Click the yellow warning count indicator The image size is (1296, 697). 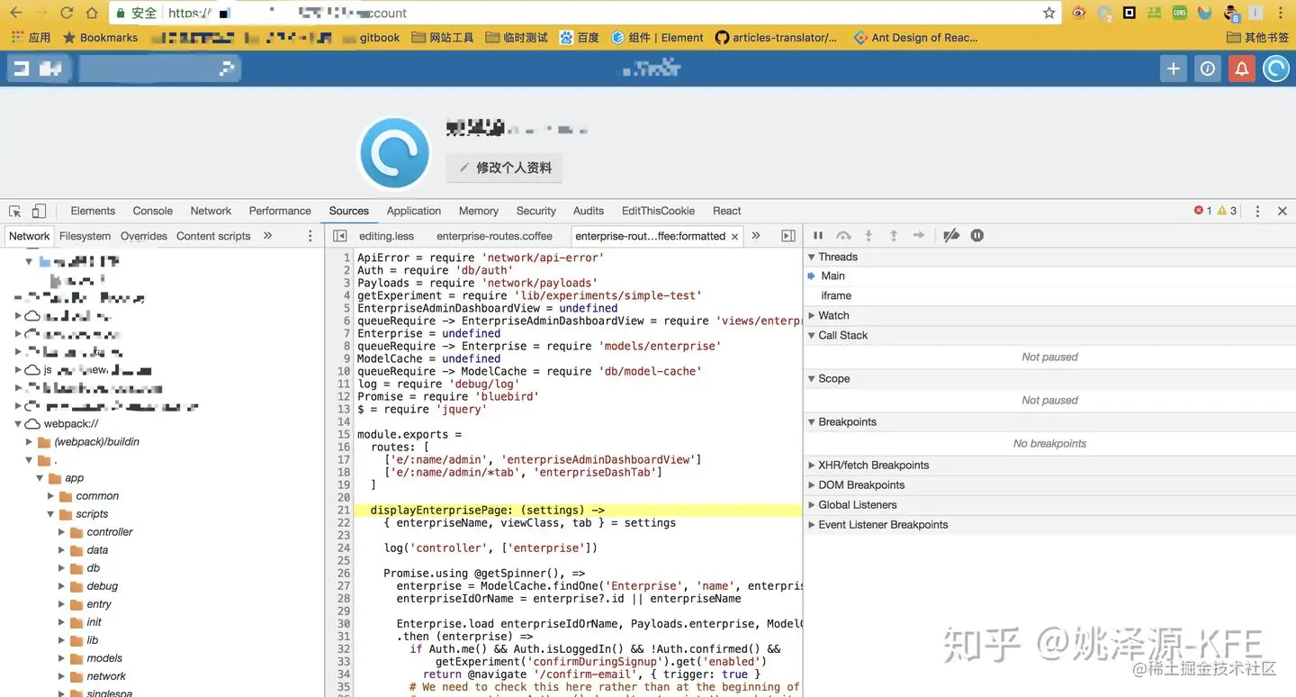tap(1228, 211)
